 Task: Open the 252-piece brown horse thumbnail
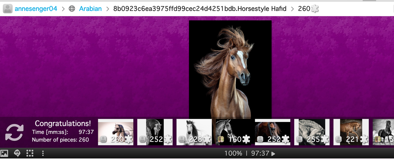273,132
